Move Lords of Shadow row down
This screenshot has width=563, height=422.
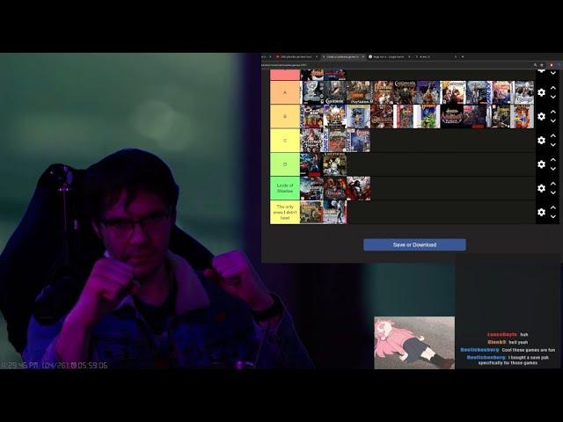(x=553, y=193)
